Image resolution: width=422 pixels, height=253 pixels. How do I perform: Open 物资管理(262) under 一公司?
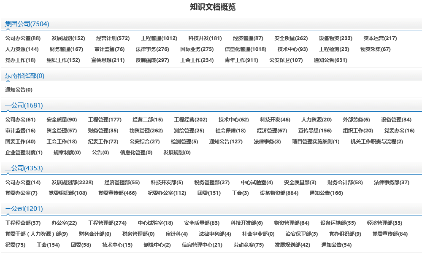pyautogui.click(x=146, y=131)
